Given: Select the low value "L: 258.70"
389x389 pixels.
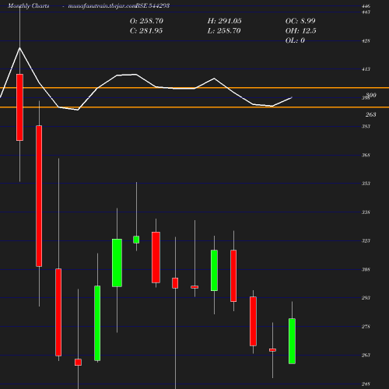Looking at the screenshot, I should 224,31.
